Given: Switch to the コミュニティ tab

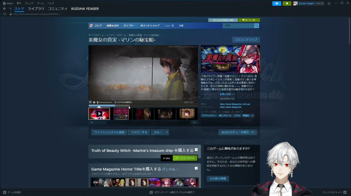Looking at the screenshot, I should (x=58, y=9).
